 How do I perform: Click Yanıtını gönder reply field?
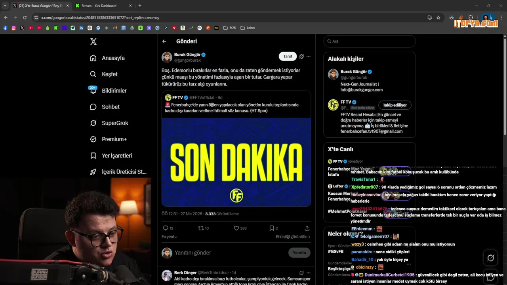230,253
